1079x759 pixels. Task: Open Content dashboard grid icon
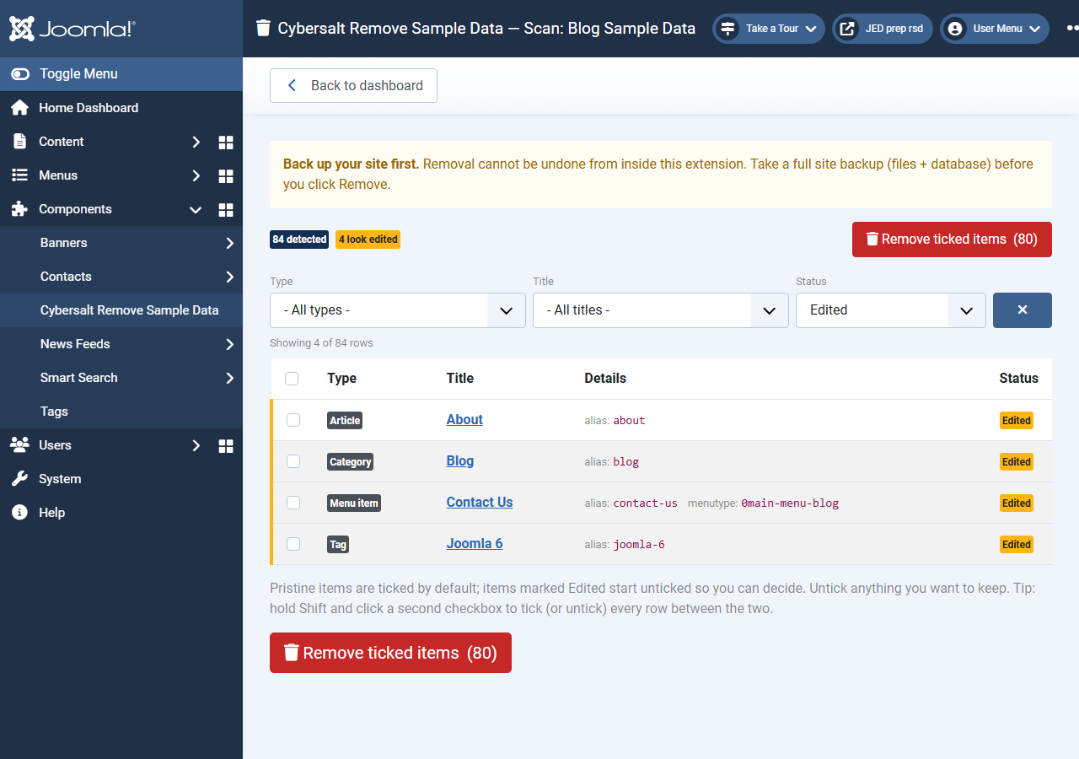tap(226, 142)
